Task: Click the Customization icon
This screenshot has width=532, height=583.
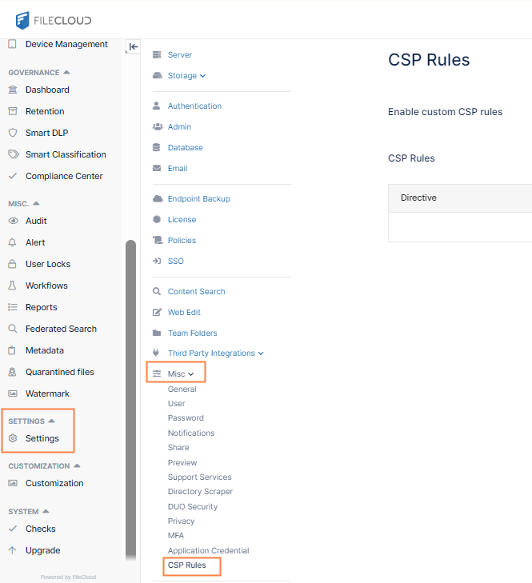Action: pyautogui.click(x=13, y=483)
